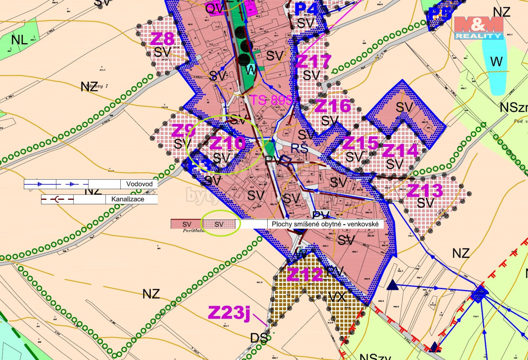Click the M&M Reality logo

(478, 28)
